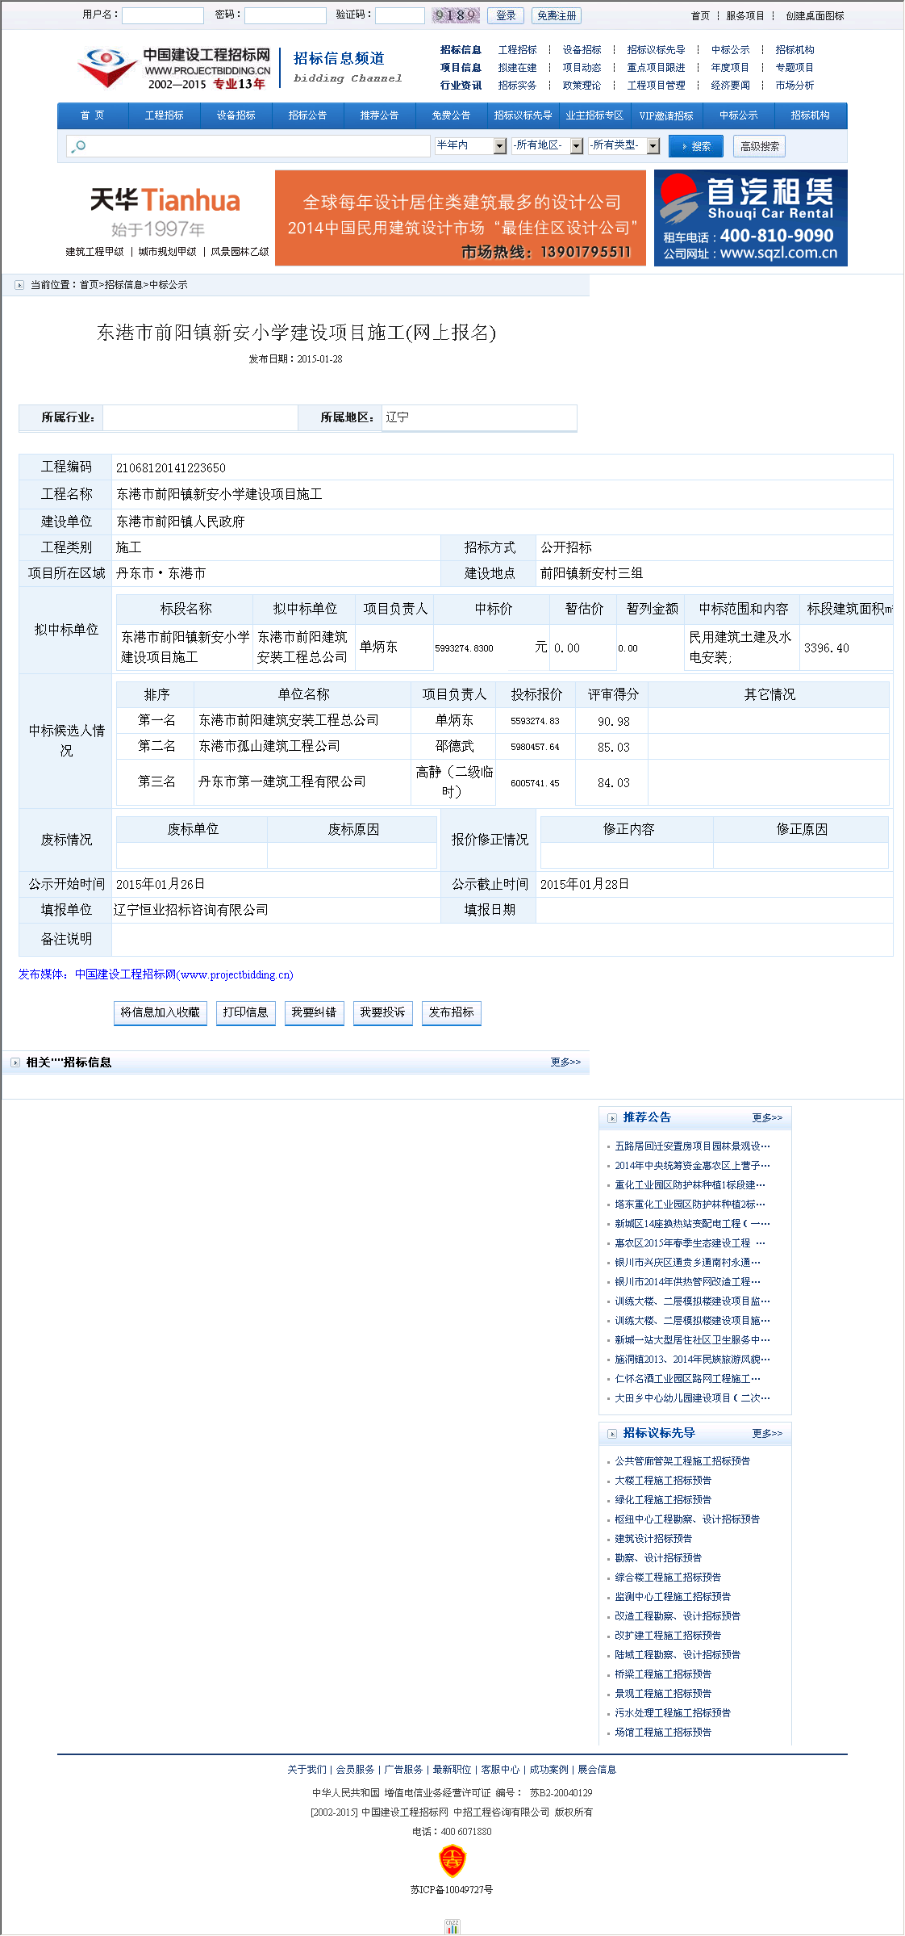The image size is (905, 1936).
Task: Click the 中国建设工程招标网 site logo
Action: click(x=174, y=68)
